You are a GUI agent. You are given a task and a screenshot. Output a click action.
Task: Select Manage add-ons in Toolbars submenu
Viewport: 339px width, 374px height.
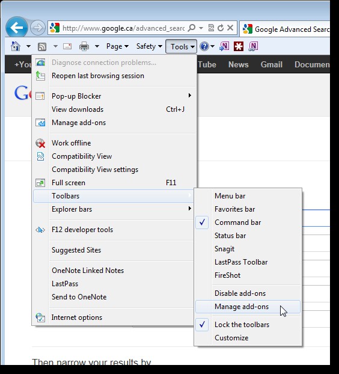(248, 307)
